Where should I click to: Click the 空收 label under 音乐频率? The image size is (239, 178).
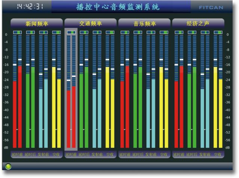tap(164, 155)
